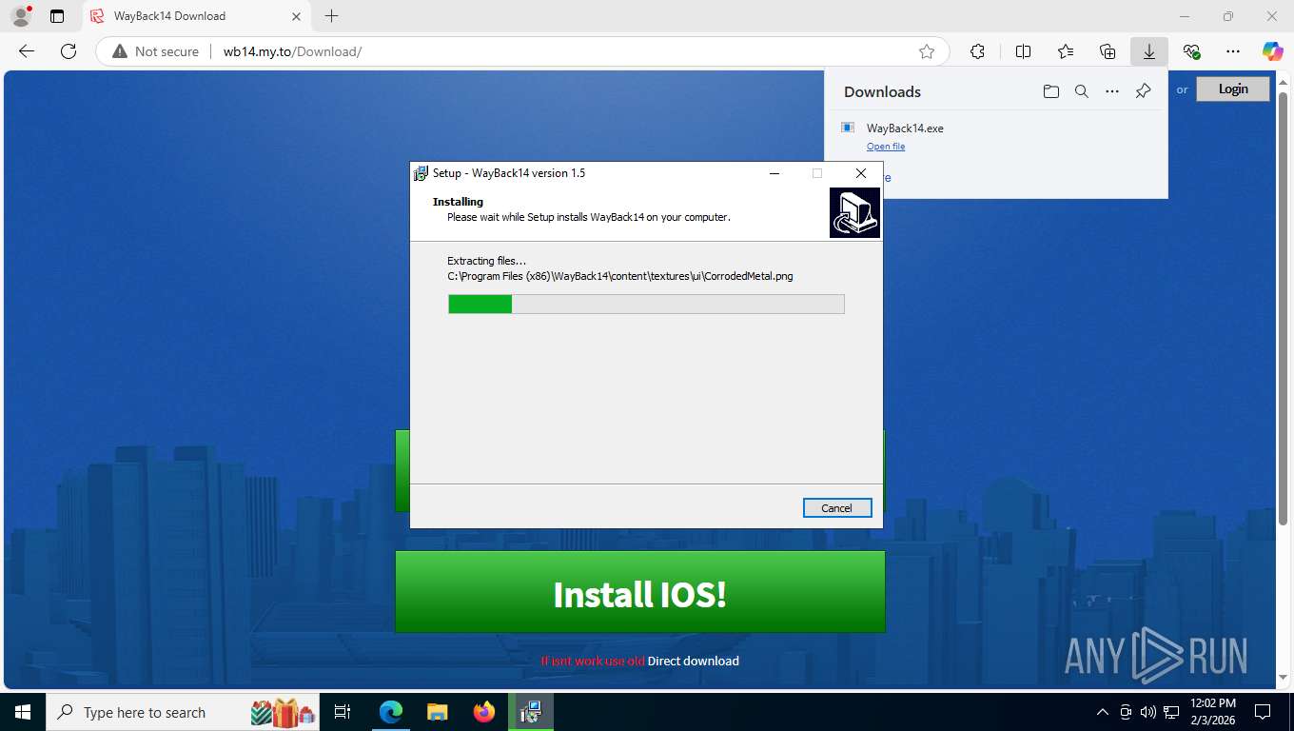Click the Setup window title bar icon

pyautogui.click(x=421, y=173)
